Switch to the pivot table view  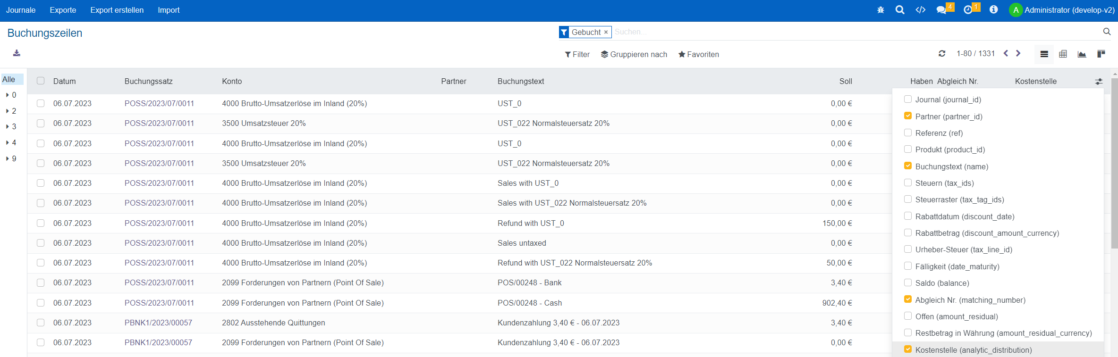(1063, 54)
